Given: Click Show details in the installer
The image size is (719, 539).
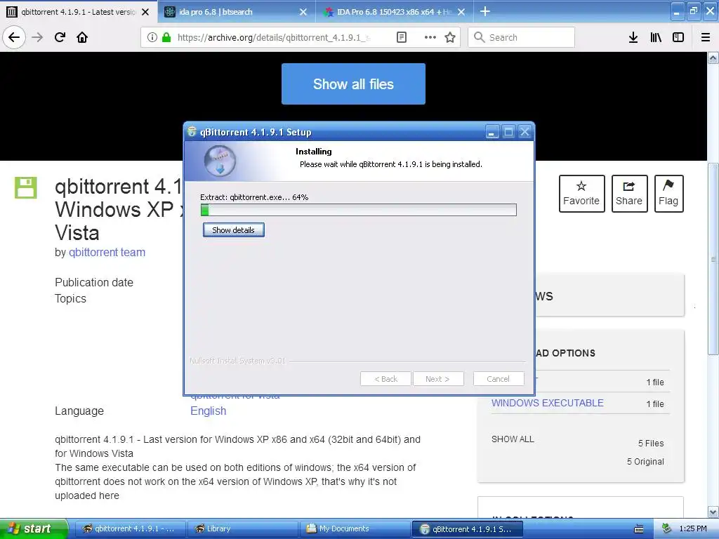Looking at the screenshot, I should point(233,230).
